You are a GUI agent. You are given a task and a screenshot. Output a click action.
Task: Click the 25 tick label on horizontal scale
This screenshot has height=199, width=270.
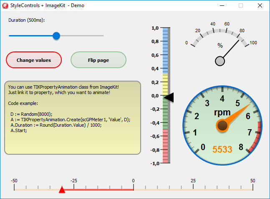pos(193,181)
